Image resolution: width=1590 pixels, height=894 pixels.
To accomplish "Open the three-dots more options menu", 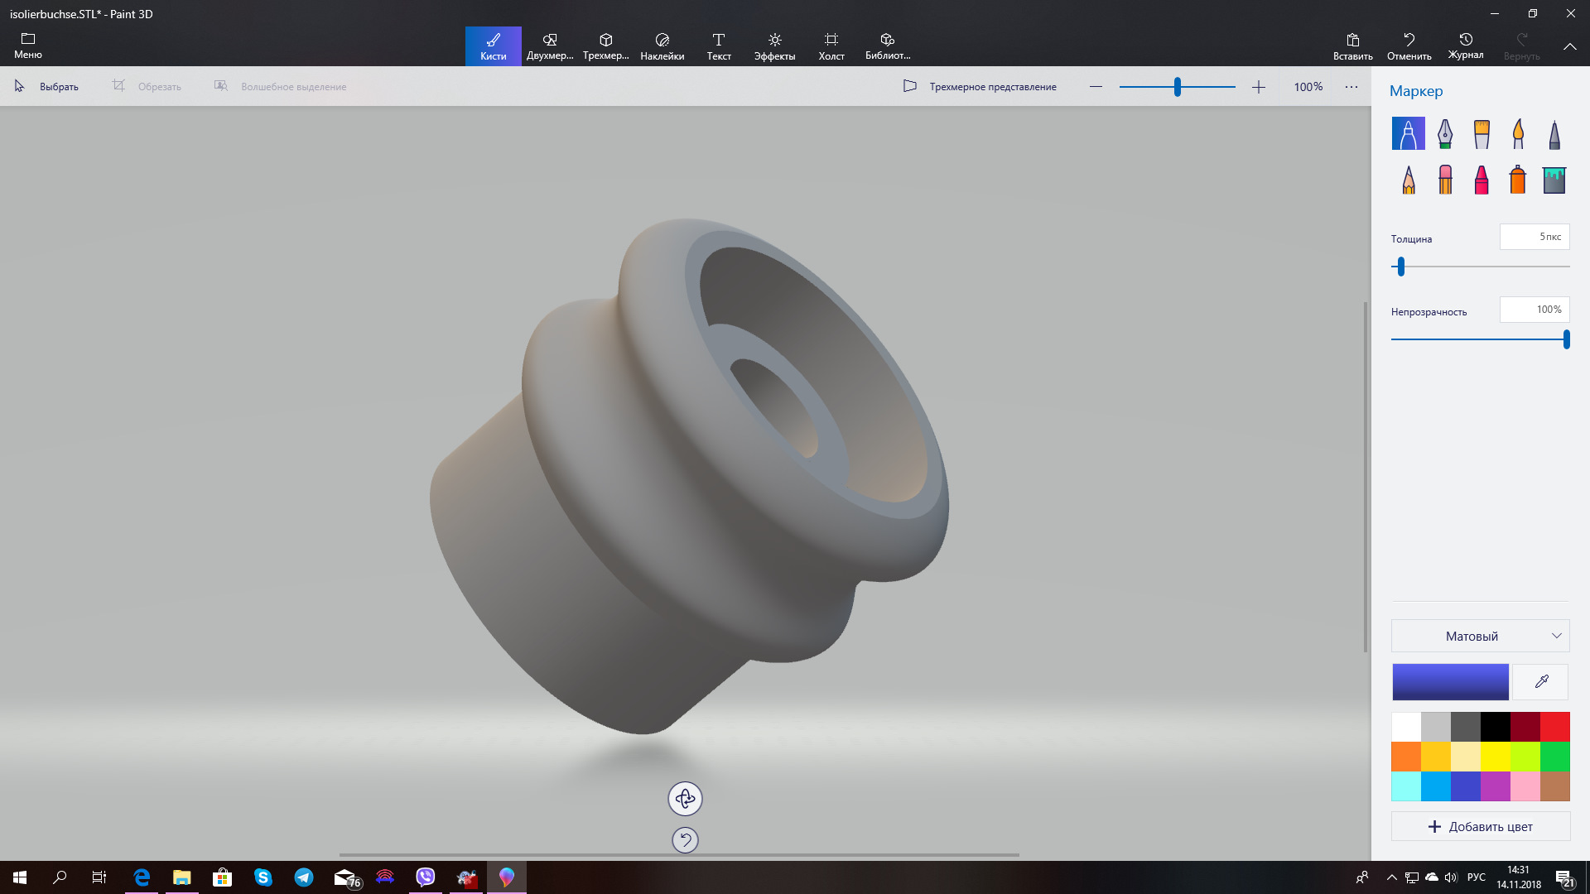I will 1351,87.
